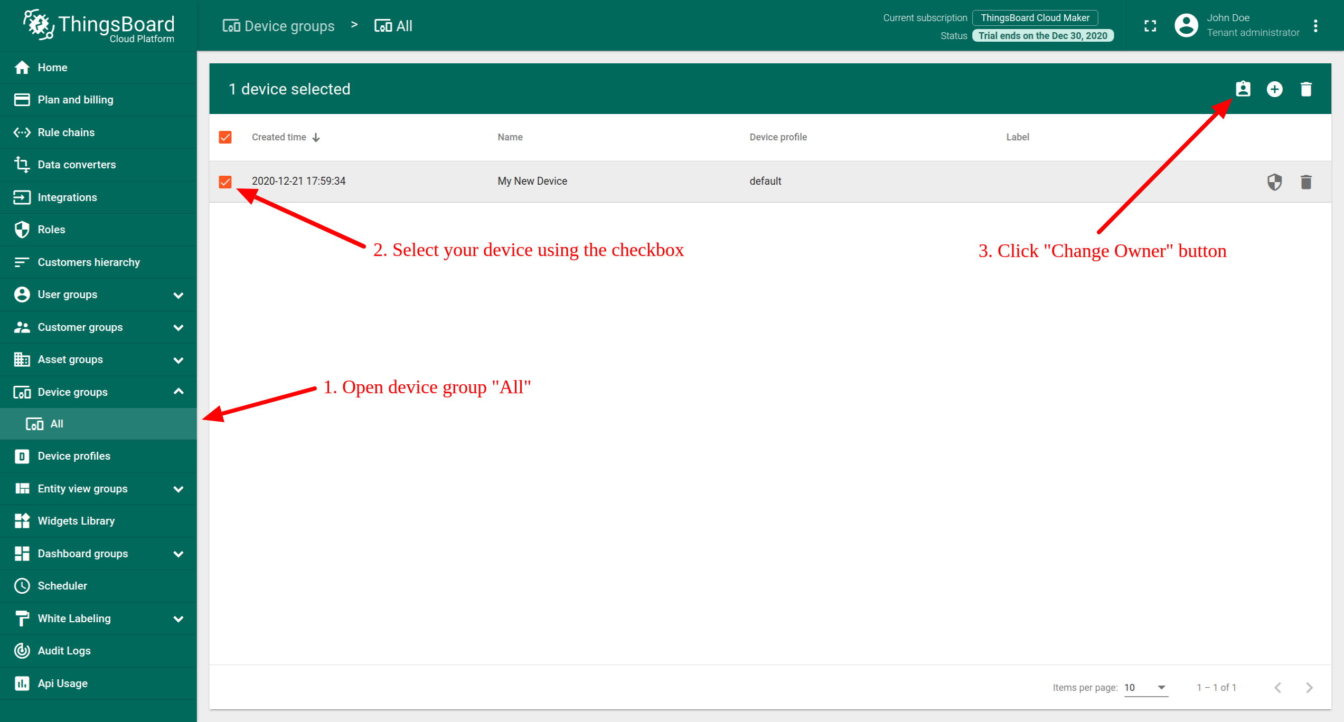This screenshot has width=1344, height=722.
Task: Click the Api Usage chart icon
Action: [x=22, y=683]
